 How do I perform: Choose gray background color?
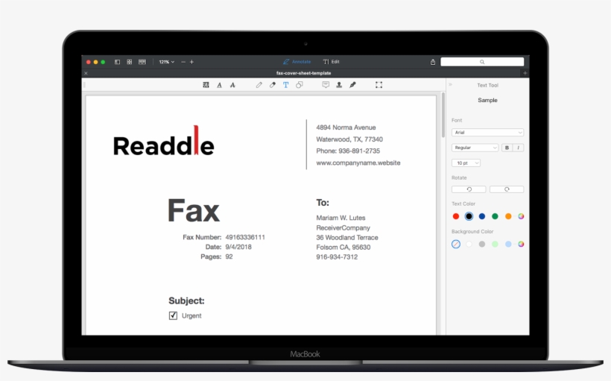pos(482,244)
